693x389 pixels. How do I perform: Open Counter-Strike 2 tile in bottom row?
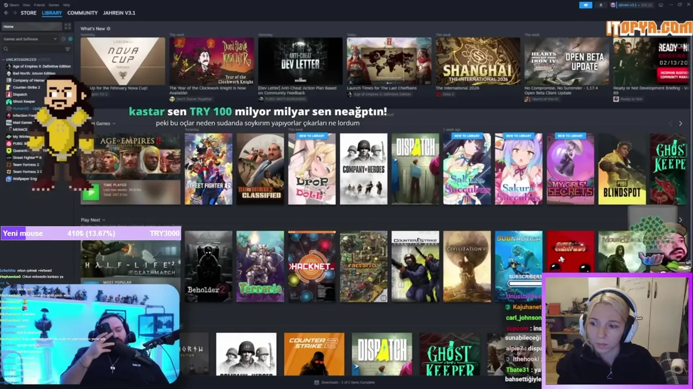coord(314,354)
